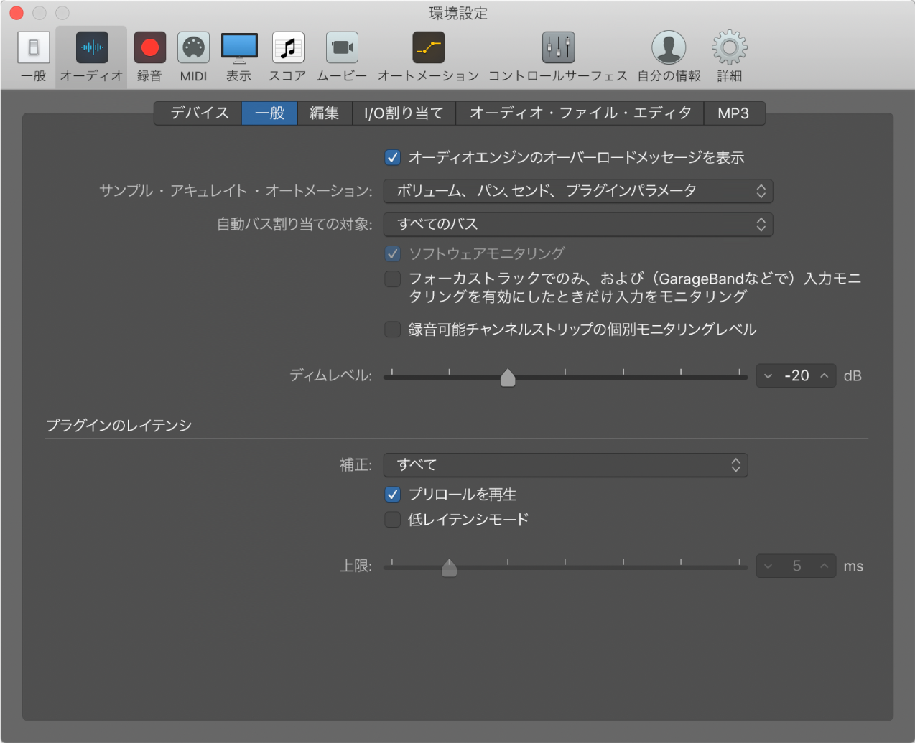Viewport: 915px width, 743px height.
Task: Click the プラグインのレイテンシ section heading
Action: pyautogui.click(x=119, y=426)
